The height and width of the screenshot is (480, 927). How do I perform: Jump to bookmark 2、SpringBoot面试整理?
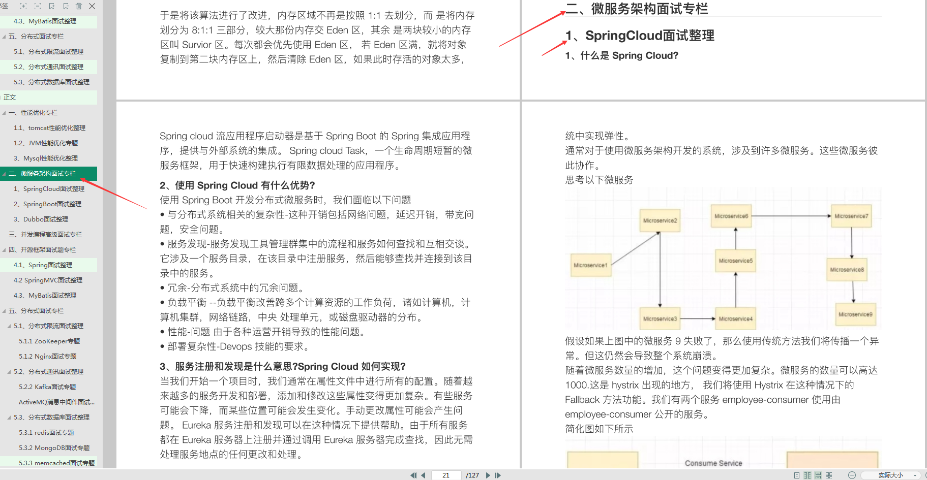pos(48,204)
